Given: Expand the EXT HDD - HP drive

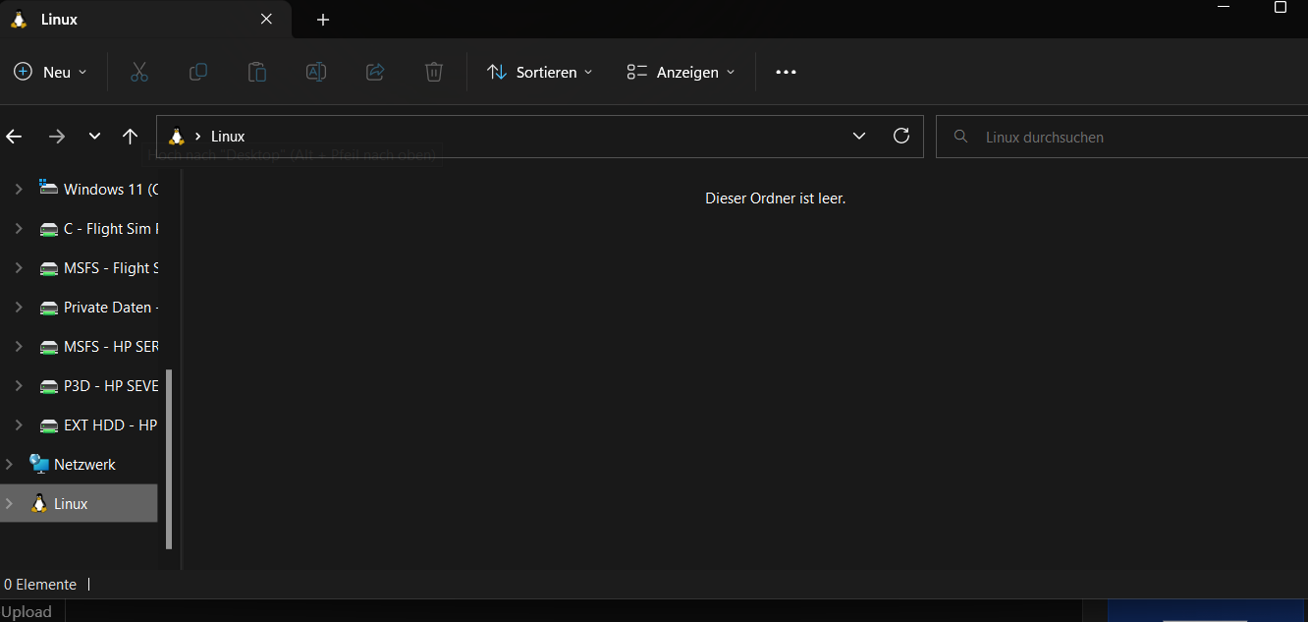Looking at the screenshot, I should [x=19, y=424].
